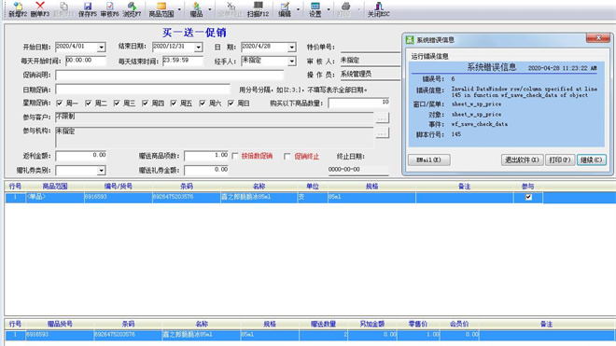This screenshot has width=616, height=346.
Task: Click the 日期促销 input field
Action: click(x=143, y=90)
